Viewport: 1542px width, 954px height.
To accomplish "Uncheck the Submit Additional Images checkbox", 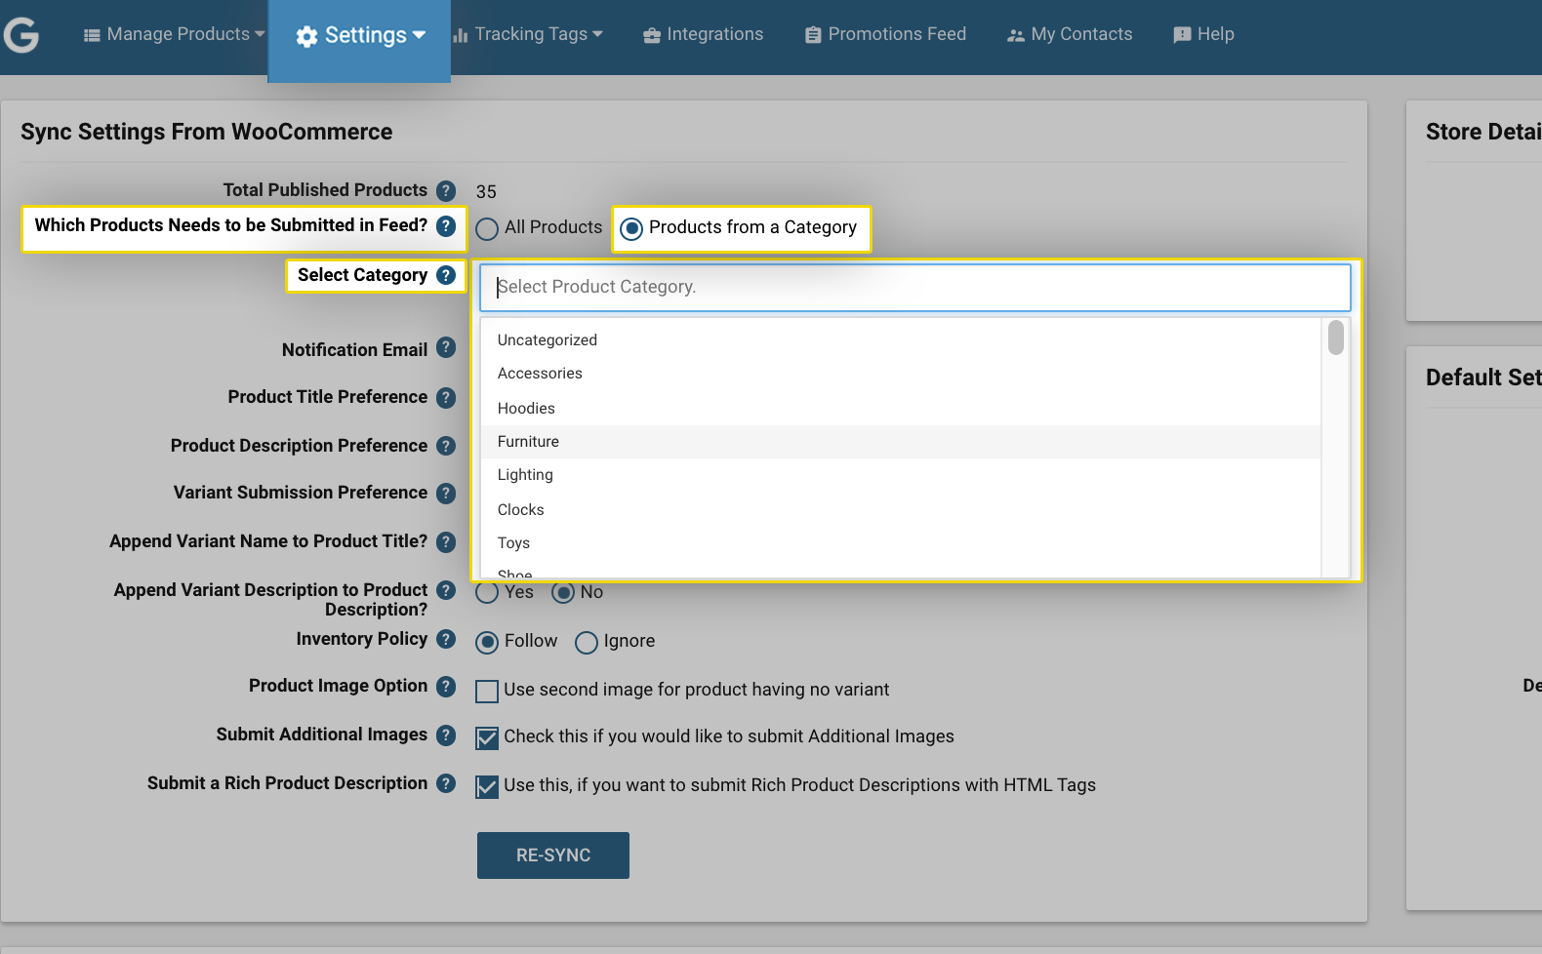I will tap(487, 737).
